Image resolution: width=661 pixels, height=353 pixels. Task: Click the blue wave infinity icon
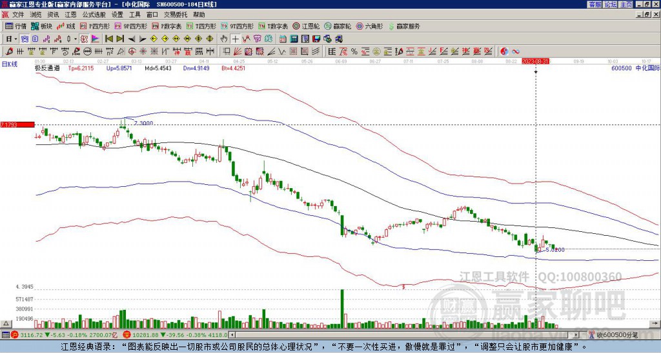[516, 52]
